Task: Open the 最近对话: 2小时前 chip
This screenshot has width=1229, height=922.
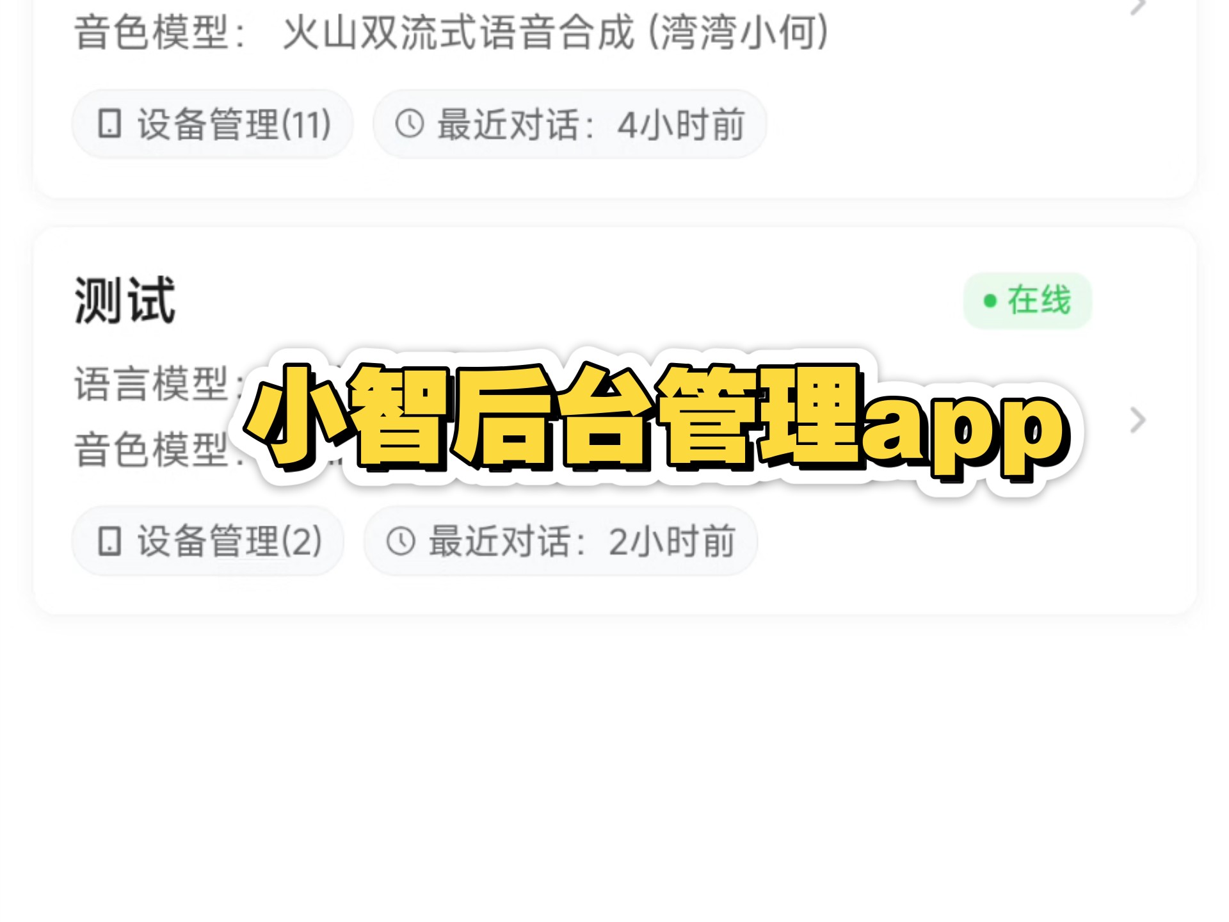Action: 561,541
